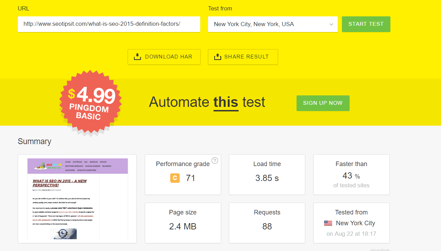Select the Load time summary card

click(x=267, y=174)
